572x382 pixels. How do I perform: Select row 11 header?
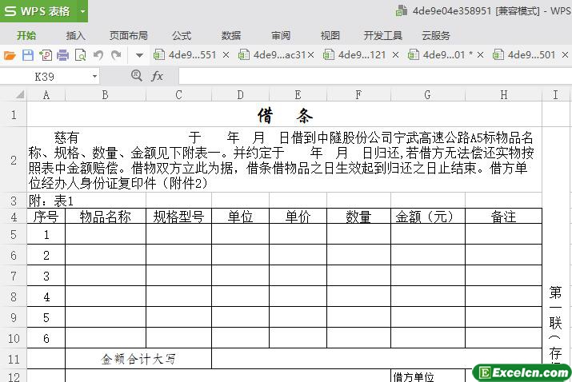point(14,359)
